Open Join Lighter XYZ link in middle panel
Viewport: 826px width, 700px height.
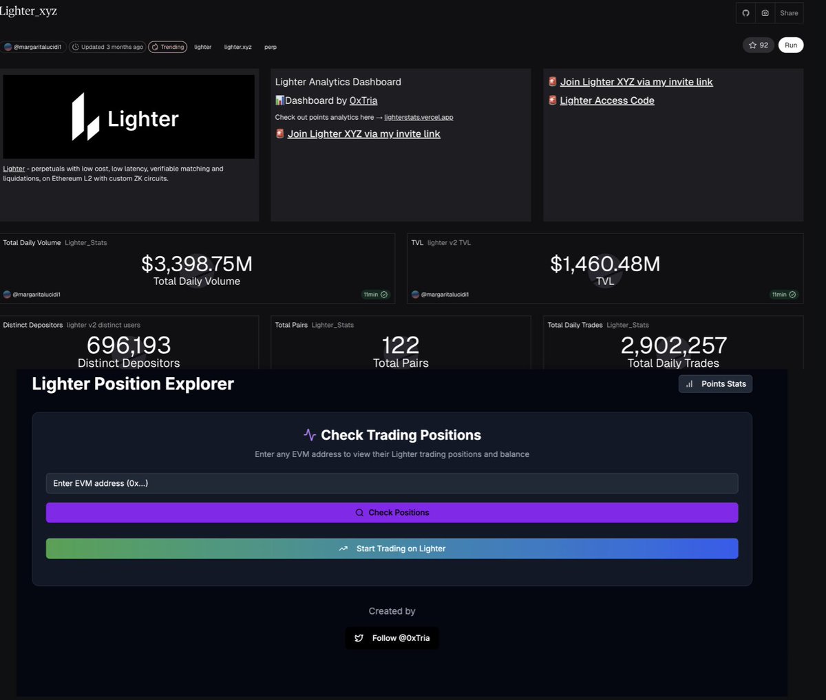pyautogui.click(x=363, y=134)
